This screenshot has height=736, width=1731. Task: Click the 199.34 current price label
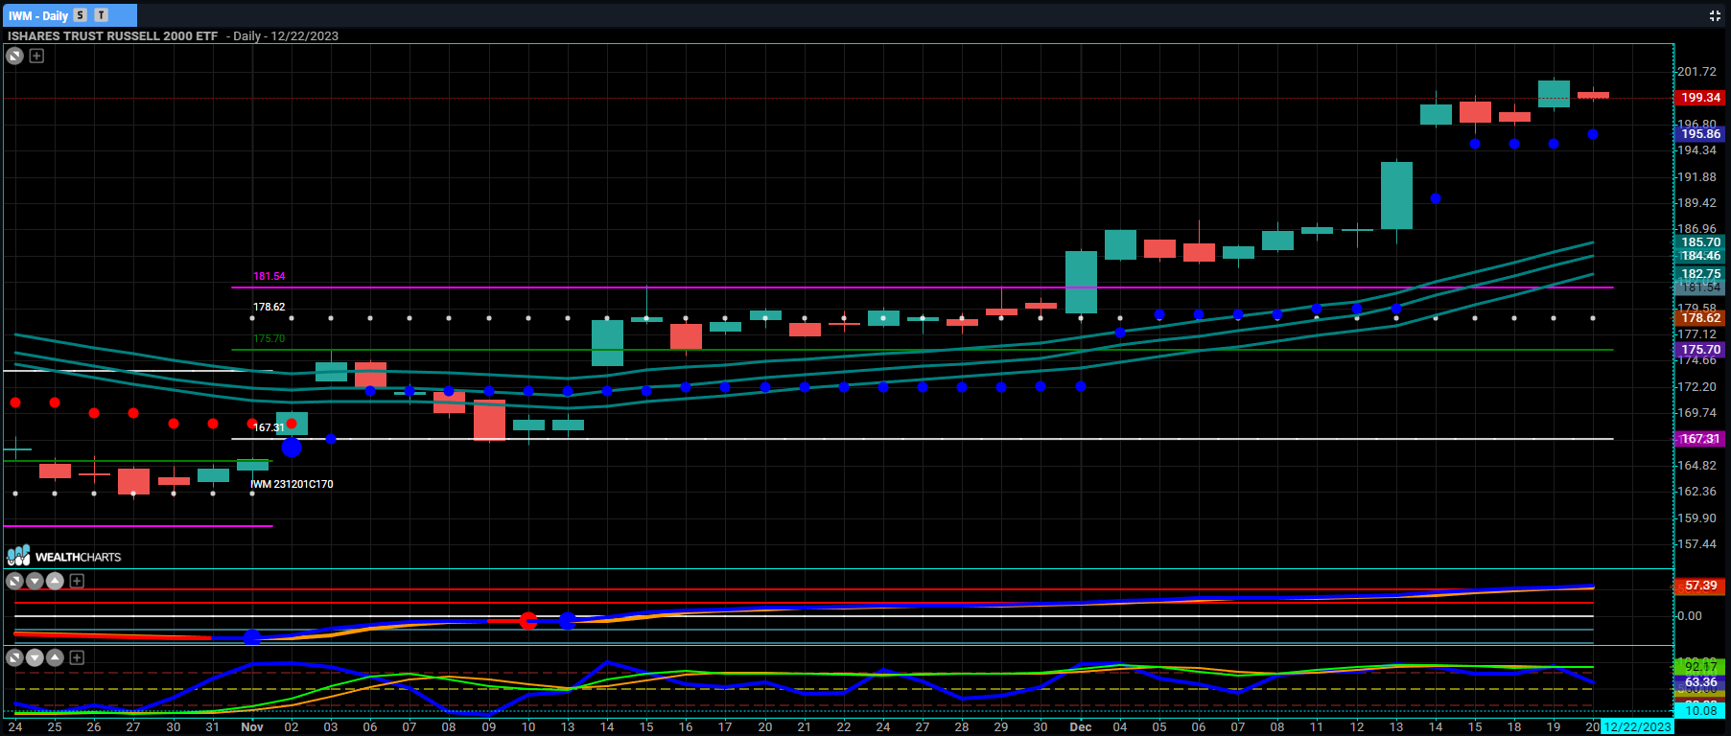point(1700,98)
